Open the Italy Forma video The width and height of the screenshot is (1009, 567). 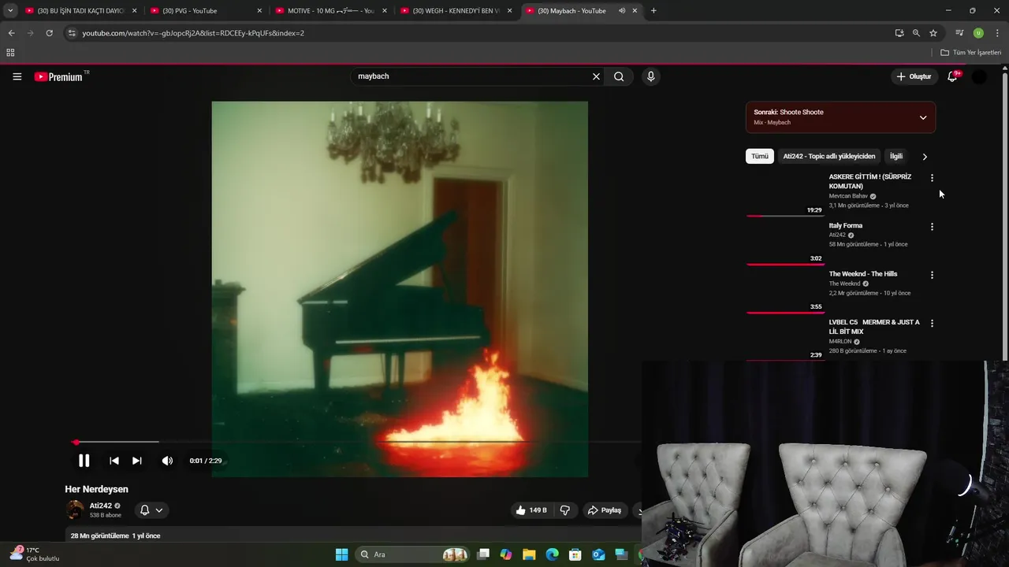click(x=845, y=225)
